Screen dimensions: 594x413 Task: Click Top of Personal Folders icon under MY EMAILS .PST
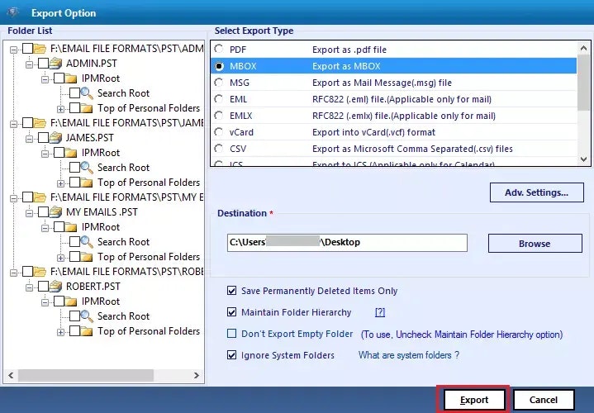coord(87,257)
